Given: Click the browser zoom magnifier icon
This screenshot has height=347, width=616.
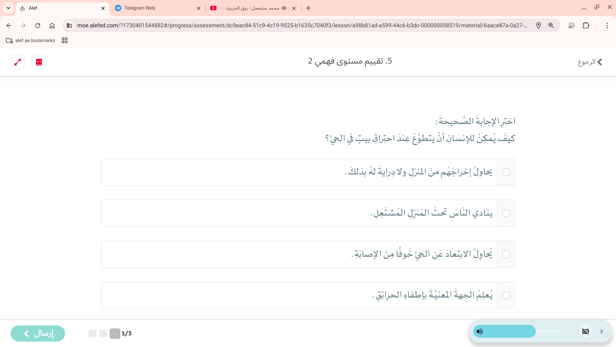Looking at the screenshot, I should (x=551, y=26).
